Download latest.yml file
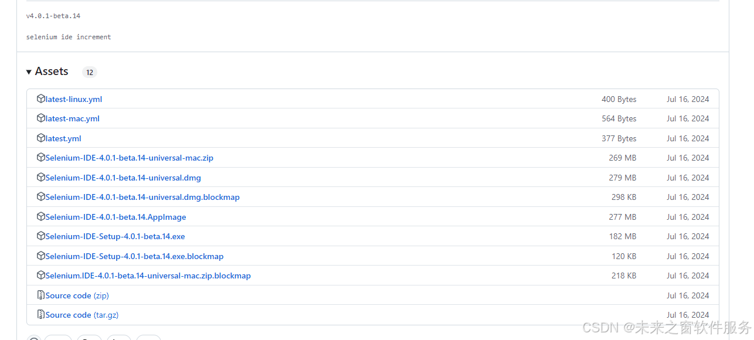The height and width of the screenshot is (340, 754). 63,138
